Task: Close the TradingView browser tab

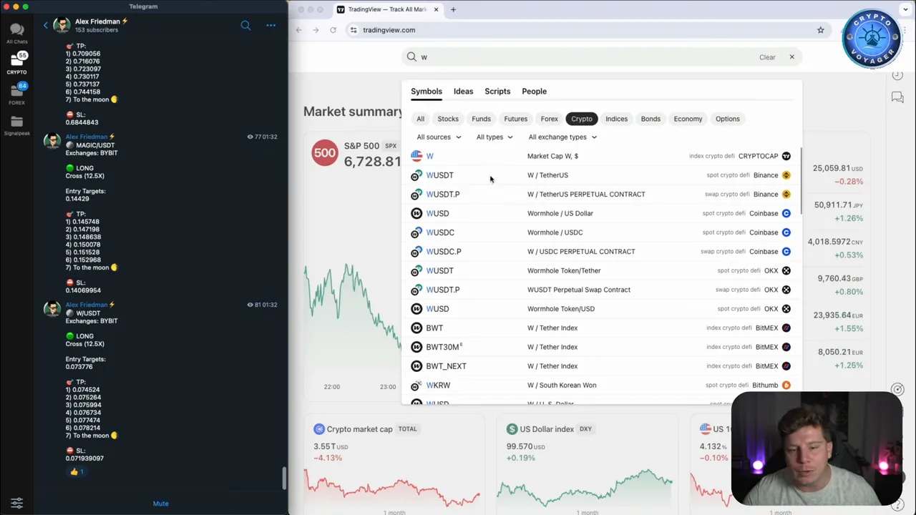Action: 436,9
